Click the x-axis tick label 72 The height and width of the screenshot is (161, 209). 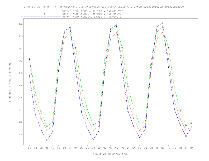[x=169, y=148]
